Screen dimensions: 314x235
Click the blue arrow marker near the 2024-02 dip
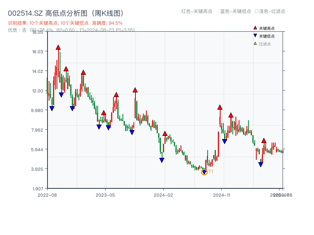tap(161, 159)
